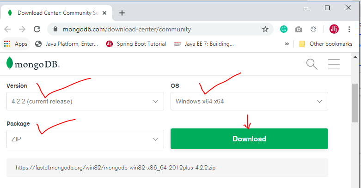Open the Version dropdown showing 4.2.2
This screenshot has width=361, height=188.
click(x=85, y=101)
